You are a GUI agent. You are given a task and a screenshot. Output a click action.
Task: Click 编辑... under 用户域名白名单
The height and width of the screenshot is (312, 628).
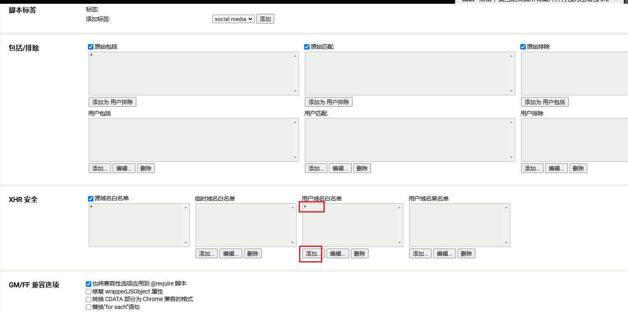pos(337,254)
